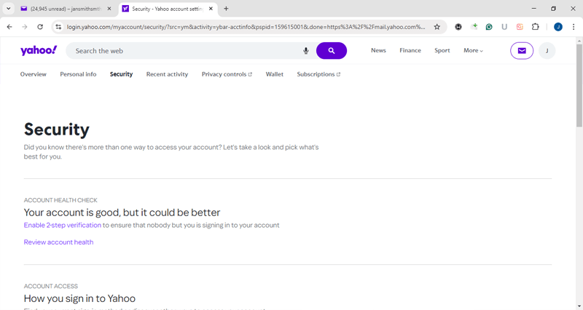Open the browser Extensions puzzle icon
The width and height of the screenshot is (583, 310).
(x=536, y=27)
